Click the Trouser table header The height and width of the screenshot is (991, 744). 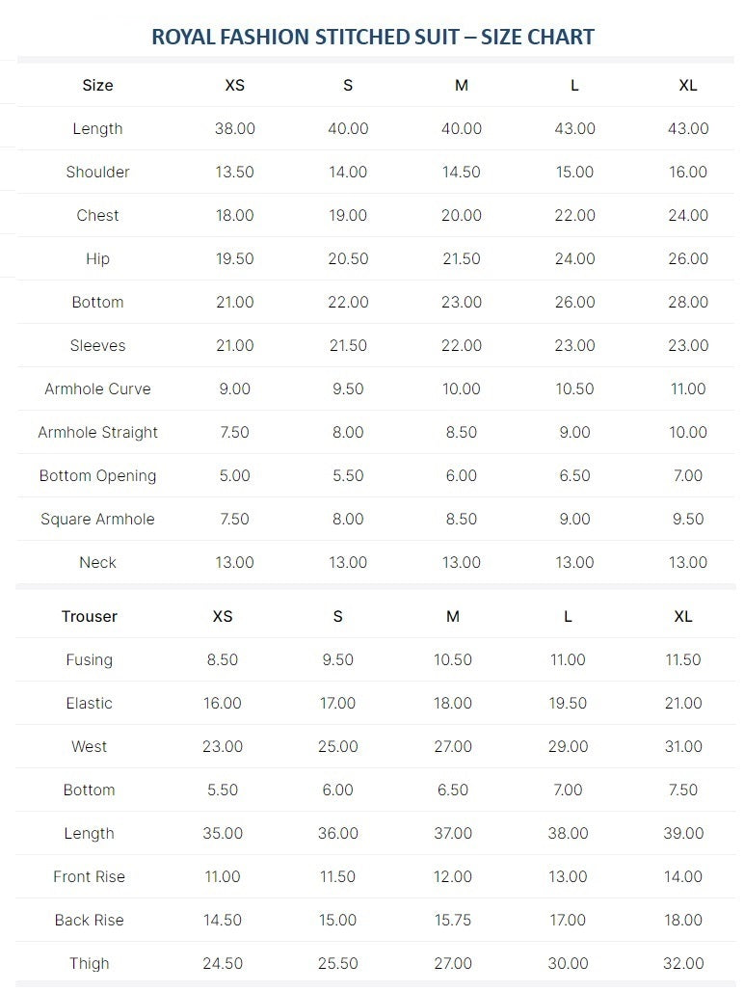click(89, 616)
